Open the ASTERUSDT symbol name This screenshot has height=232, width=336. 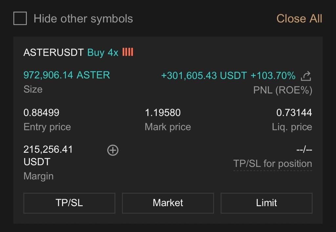[53, 53]
